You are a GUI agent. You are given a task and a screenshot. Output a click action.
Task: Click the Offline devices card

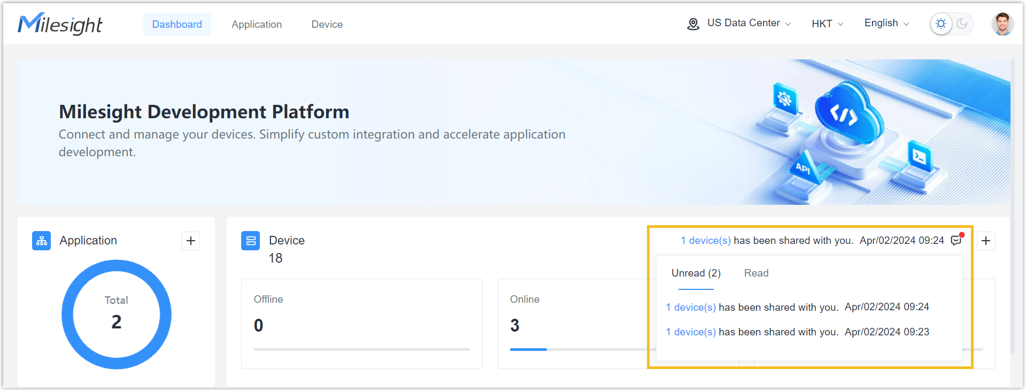click(x=362, y=324)
